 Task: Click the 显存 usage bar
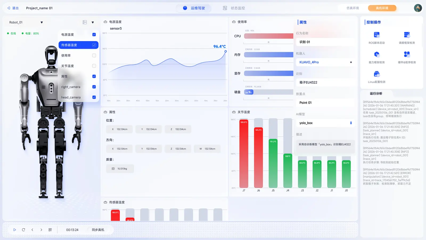pos(269,73)
